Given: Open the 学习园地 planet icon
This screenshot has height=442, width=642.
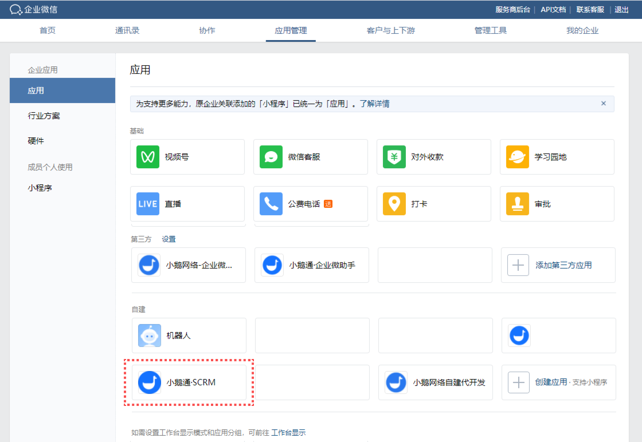Looking at the screenshot, I should pyautogui.click(x=518, y=157).
